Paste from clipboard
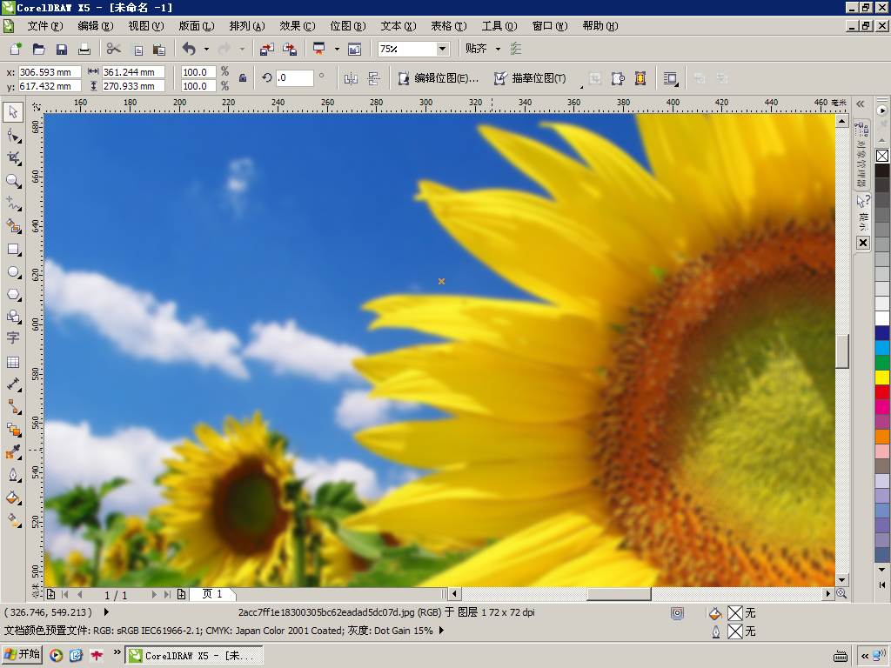 [159, 49]
